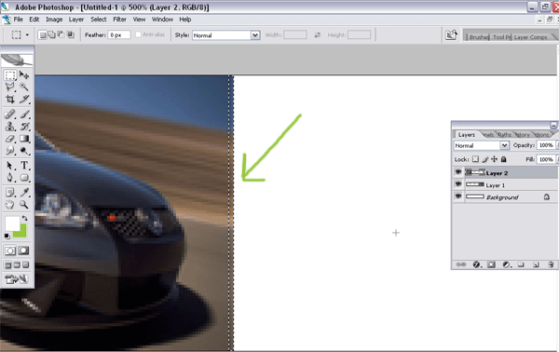This screenshot has width=559, height=352.
Task: Delete layer trash button
Action: 551,264
